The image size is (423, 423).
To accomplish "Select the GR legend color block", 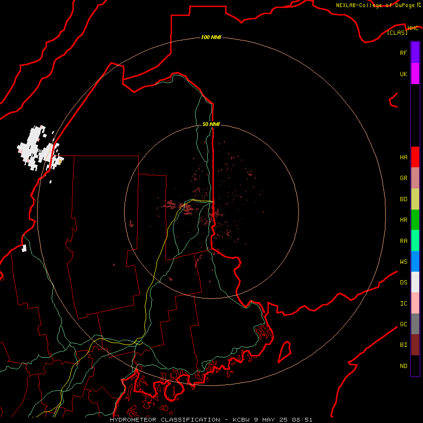I will pos(415,178).
